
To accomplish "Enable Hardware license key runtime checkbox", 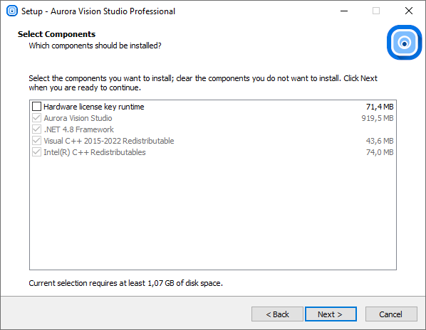I will point(36,107).
